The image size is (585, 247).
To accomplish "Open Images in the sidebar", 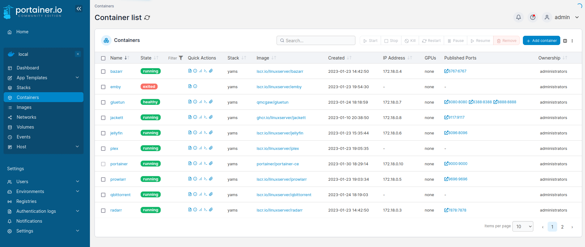I will 44,107.
